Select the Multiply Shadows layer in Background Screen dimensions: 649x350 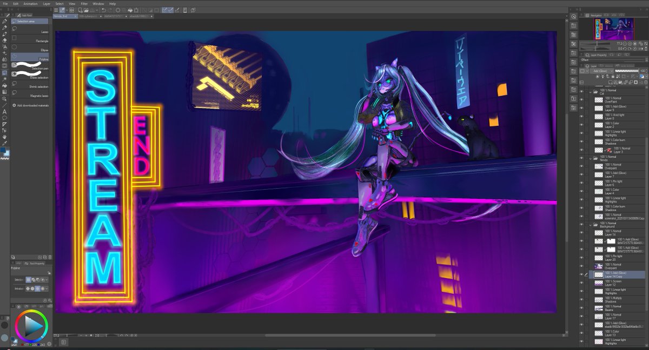click(x=619, y=299)
